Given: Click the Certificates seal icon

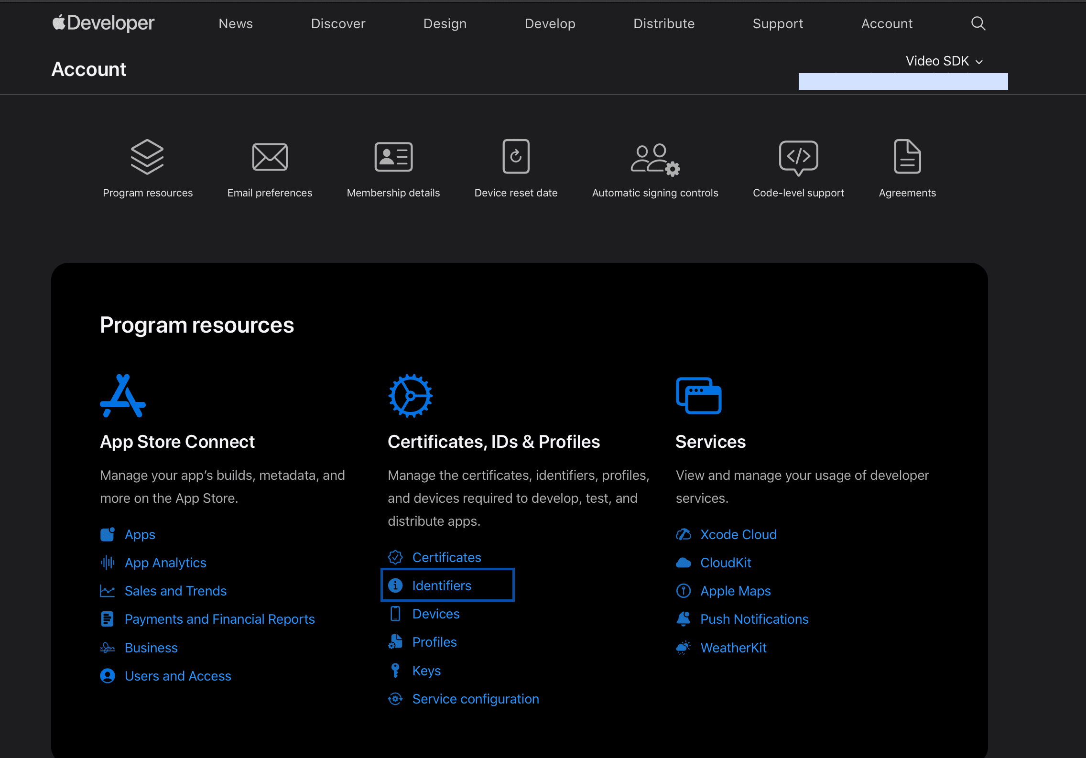Looking at the screenshot, I should (395, 557).
